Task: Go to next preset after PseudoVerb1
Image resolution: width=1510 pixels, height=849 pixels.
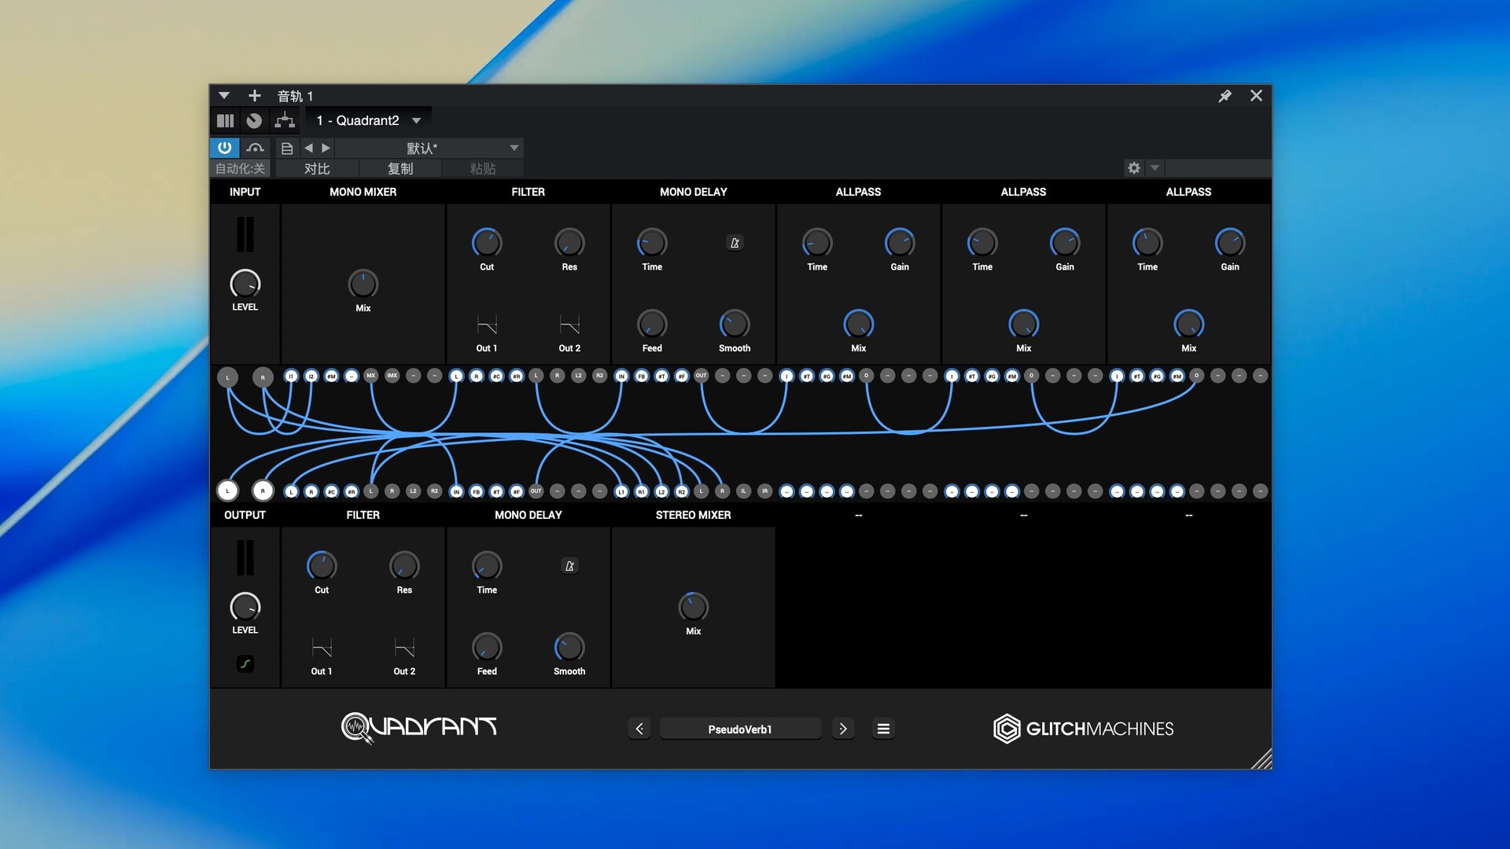Action: [843, 729]
